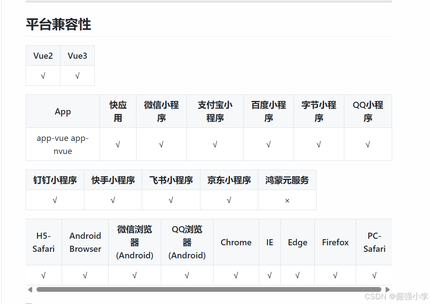This screenshot has height=304, width=430.
Task: Click the 快应用 column header
Action: (118, 111)
